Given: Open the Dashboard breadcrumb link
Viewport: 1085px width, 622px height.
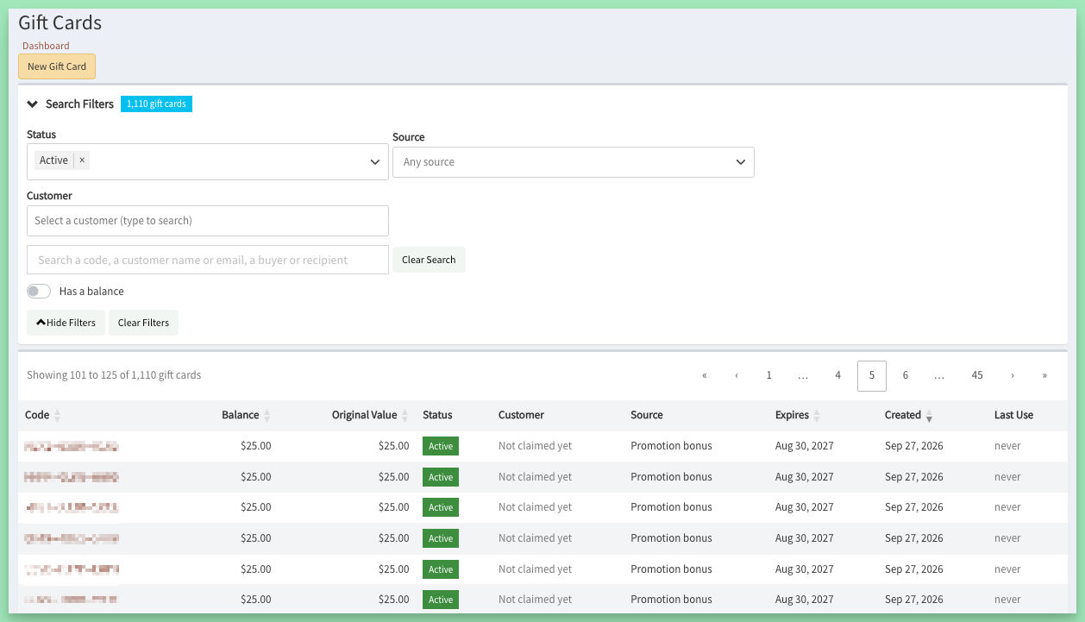Looking at the screenshot, I should coord(46,46).
